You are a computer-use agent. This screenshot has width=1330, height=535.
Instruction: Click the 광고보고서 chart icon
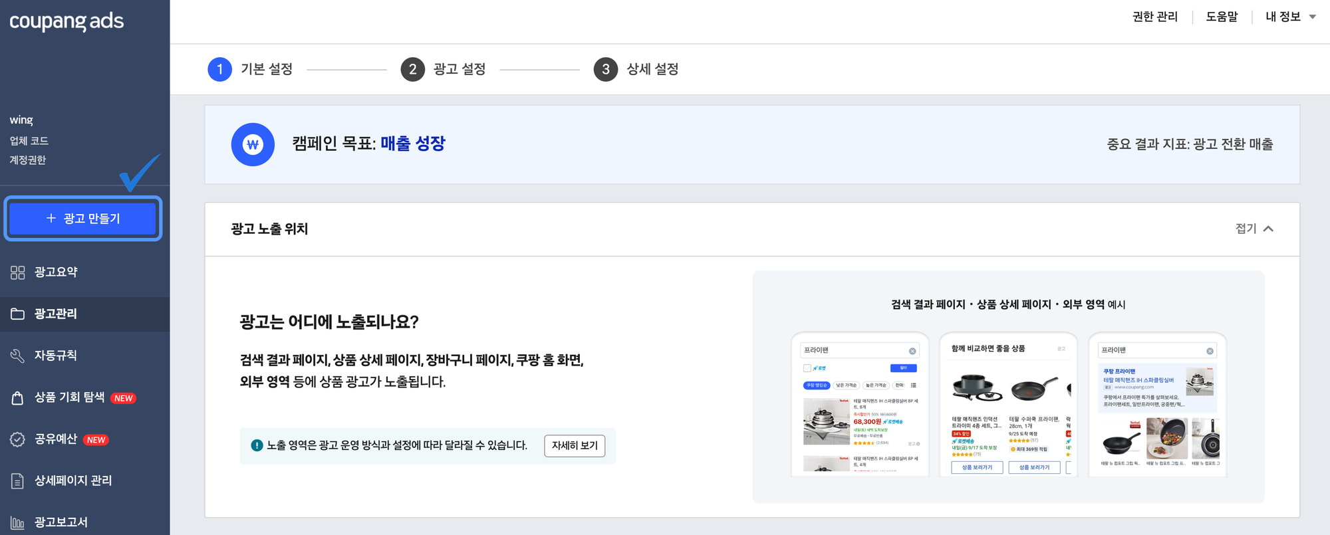tap(18, 523)
